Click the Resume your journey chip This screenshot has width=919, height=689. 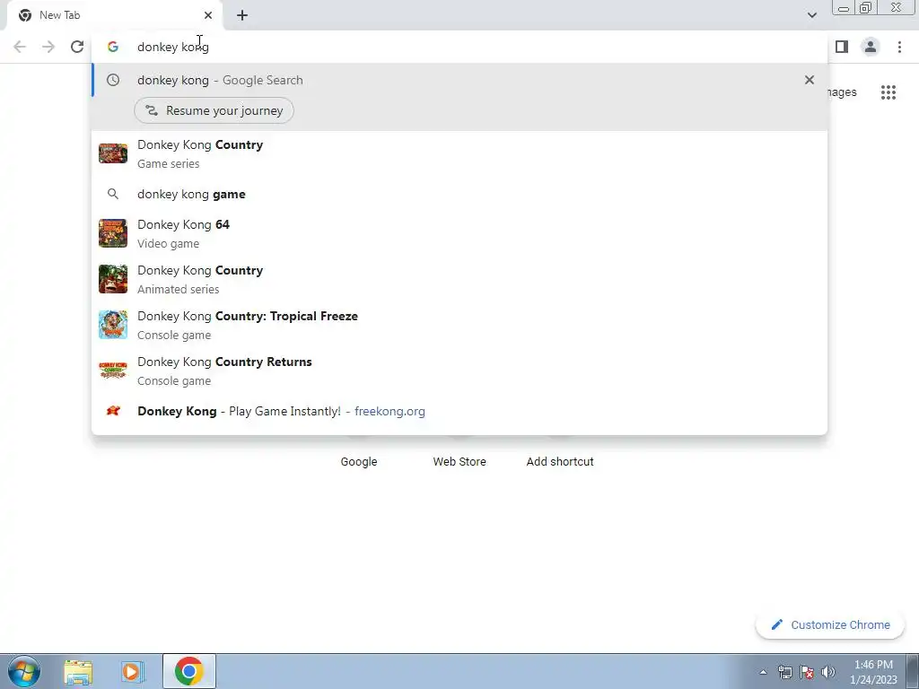[x=214, y=110]
